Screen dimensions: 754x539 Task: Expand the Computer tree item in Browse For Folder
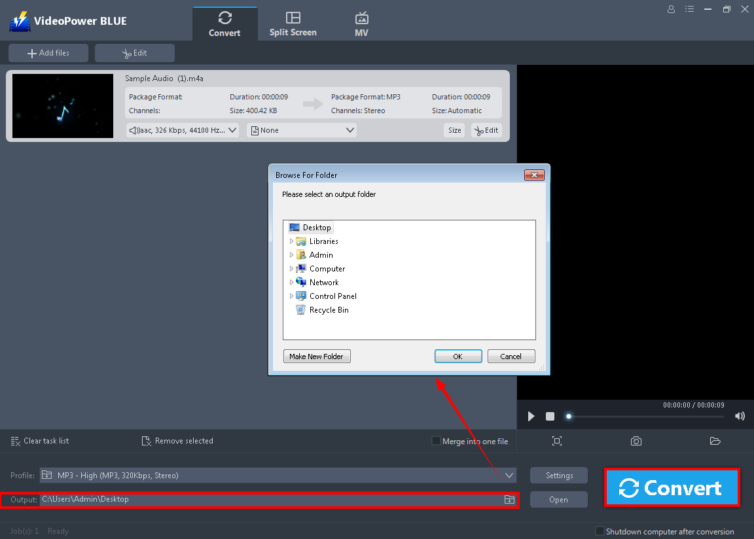pos(292,268)
